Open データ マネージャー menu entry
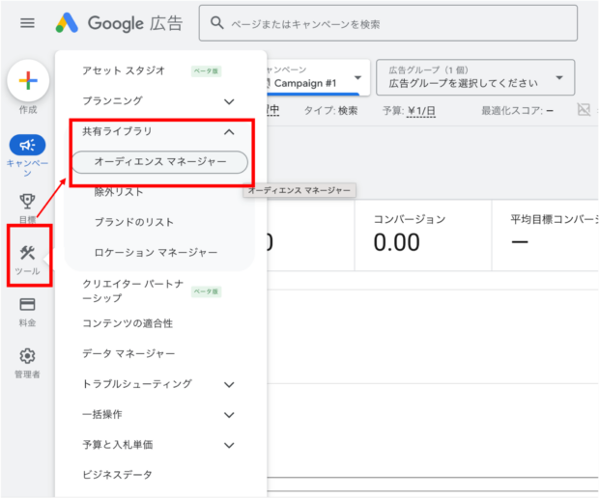599x498 pixels. tap(128, 354)
